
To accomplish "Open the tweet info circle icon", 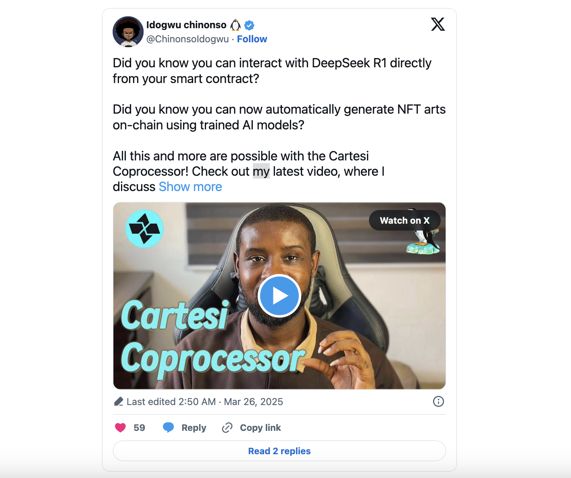I will [x=438, y=401].
